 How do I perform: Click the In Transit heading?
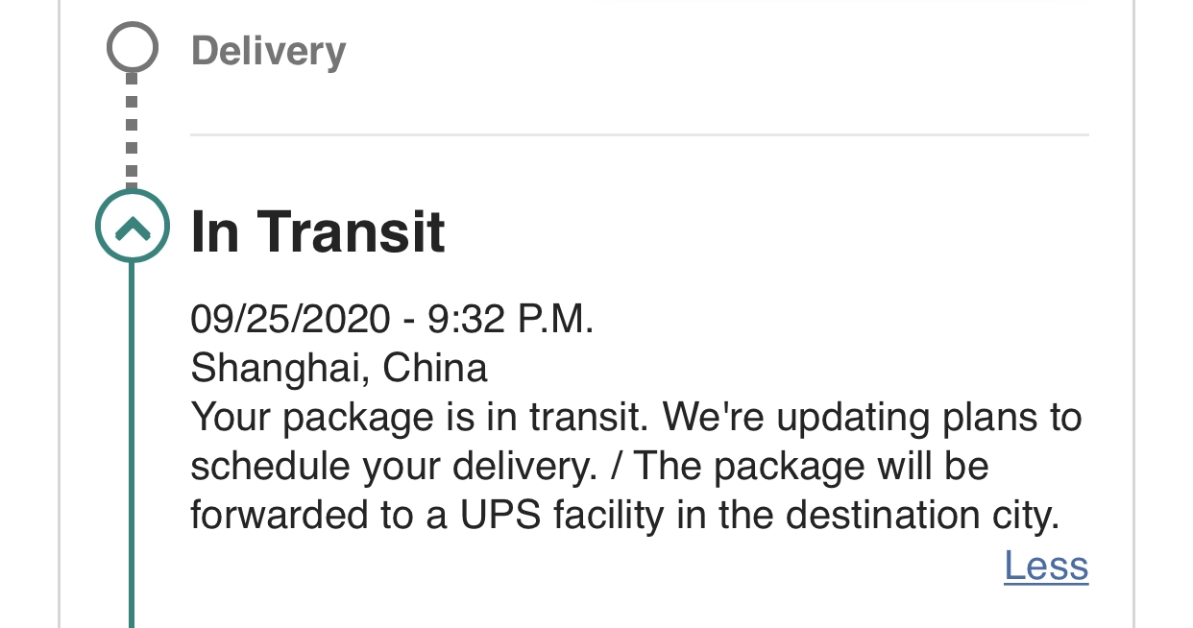(x=318, y=231)
